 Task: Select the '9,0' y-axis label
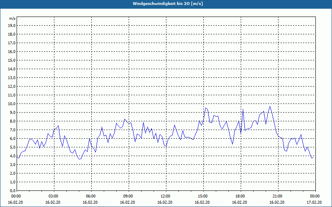coord(13,112)
